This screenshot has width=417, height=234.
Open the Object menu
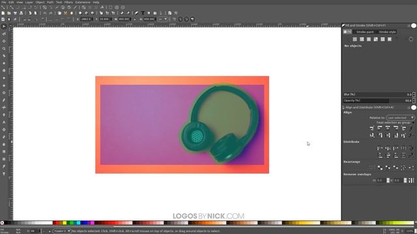coord(40,2)
